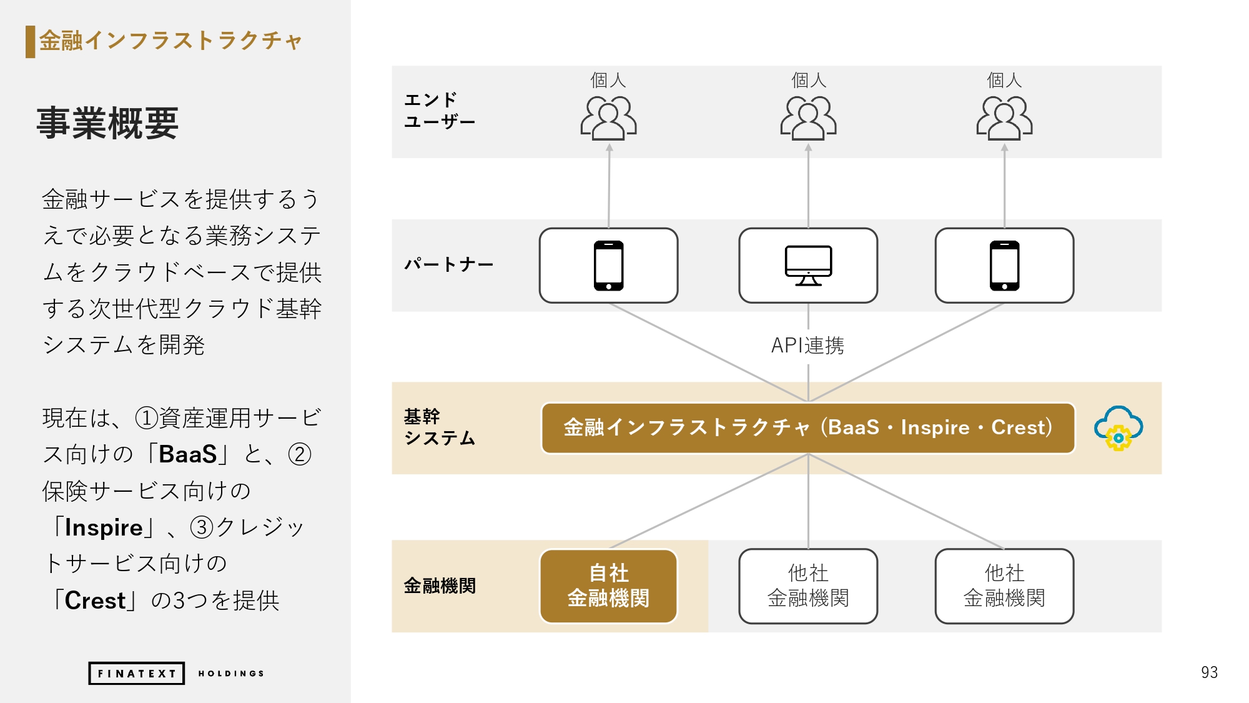Image resolution: width=1249 pixels, height=703 pixels.
Task: Click the text システムを開発
Action: tap(124, 345)
